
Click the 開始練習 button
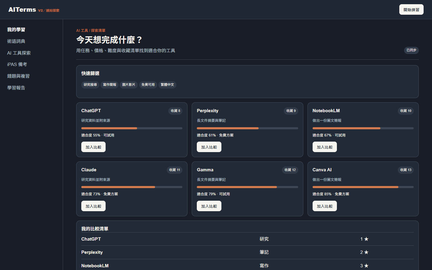coord(411,10)
